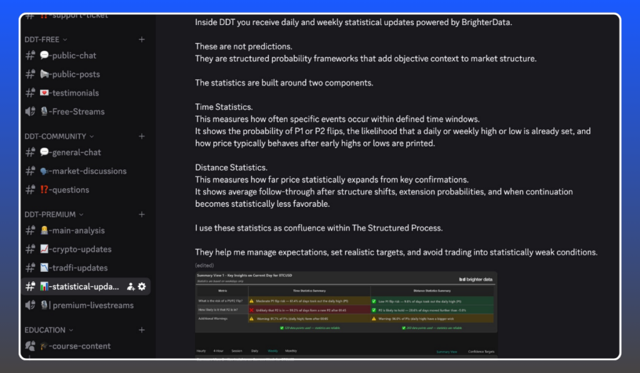This screenshot has width=640, height=373.
Task: Select the Weekly tab in statistics image
Action: click(272, 351)
